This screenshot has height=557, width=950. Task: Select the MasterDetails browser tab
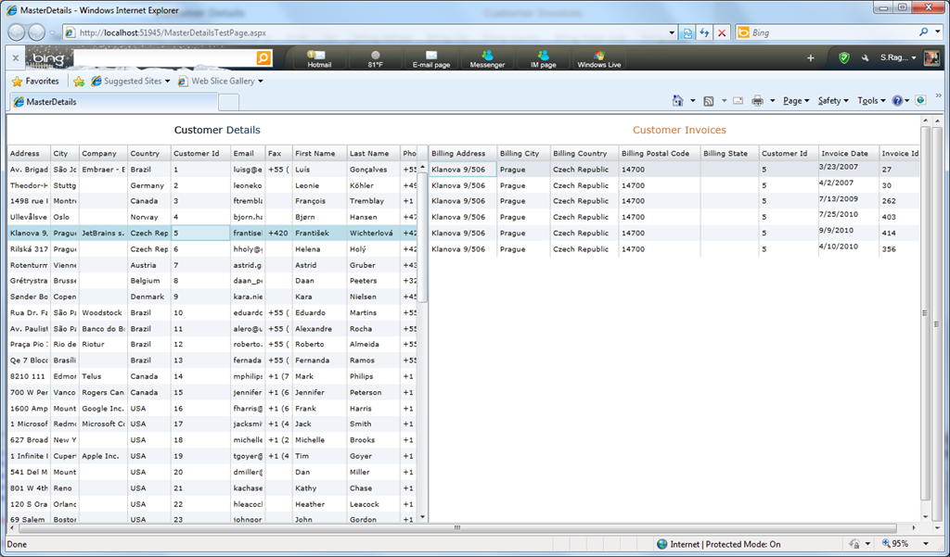click(113, 102)
